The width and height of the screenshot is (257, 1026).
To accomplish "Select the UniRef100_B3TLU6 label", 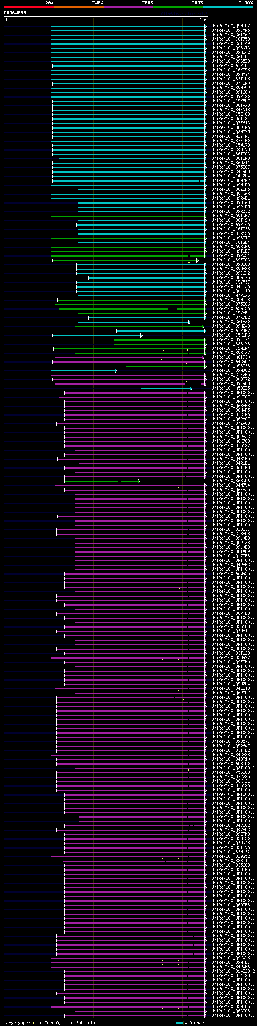I will (x=230, y=79).
